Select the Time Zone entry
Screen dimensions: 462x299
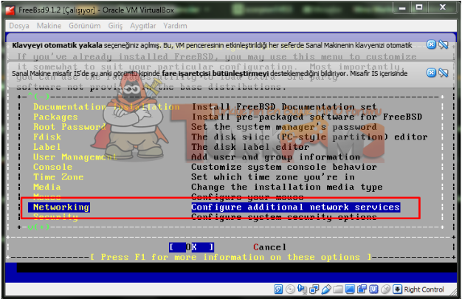(x=58, y=177)
